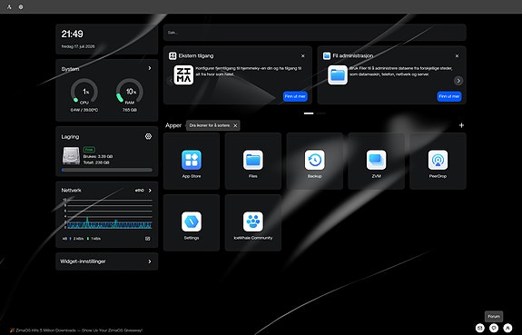Dismiss the 'Dra ikoner for å sortere' hint
Screen dimensions: 522x335
click(x=235, y=125)
